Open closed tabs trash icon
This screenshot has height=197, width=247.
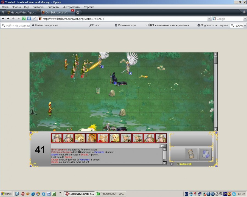(x=244, y=12)
